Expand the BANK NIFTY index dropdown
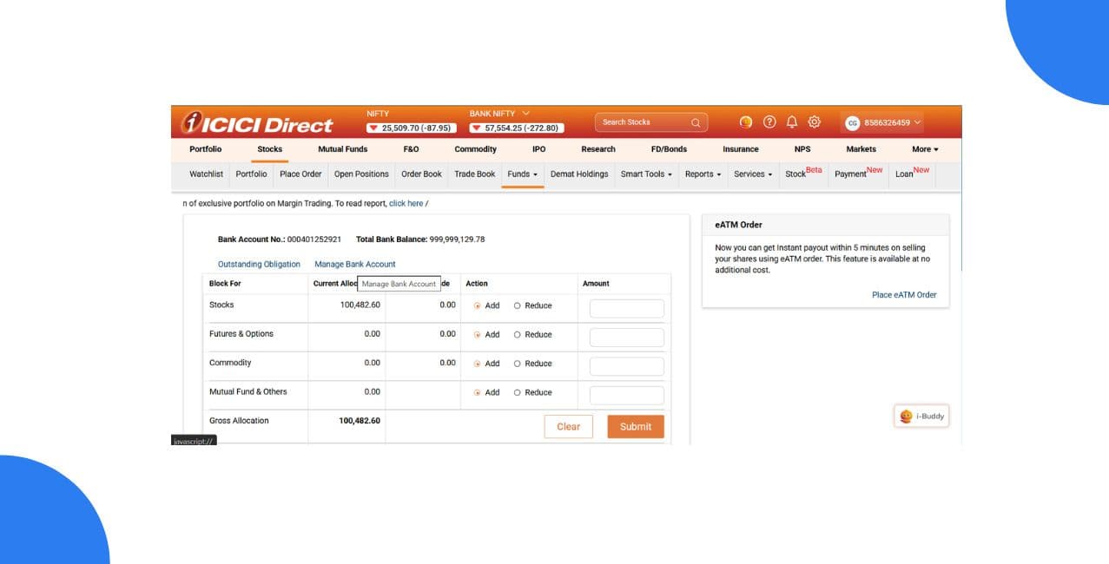 tap(525, 114)
